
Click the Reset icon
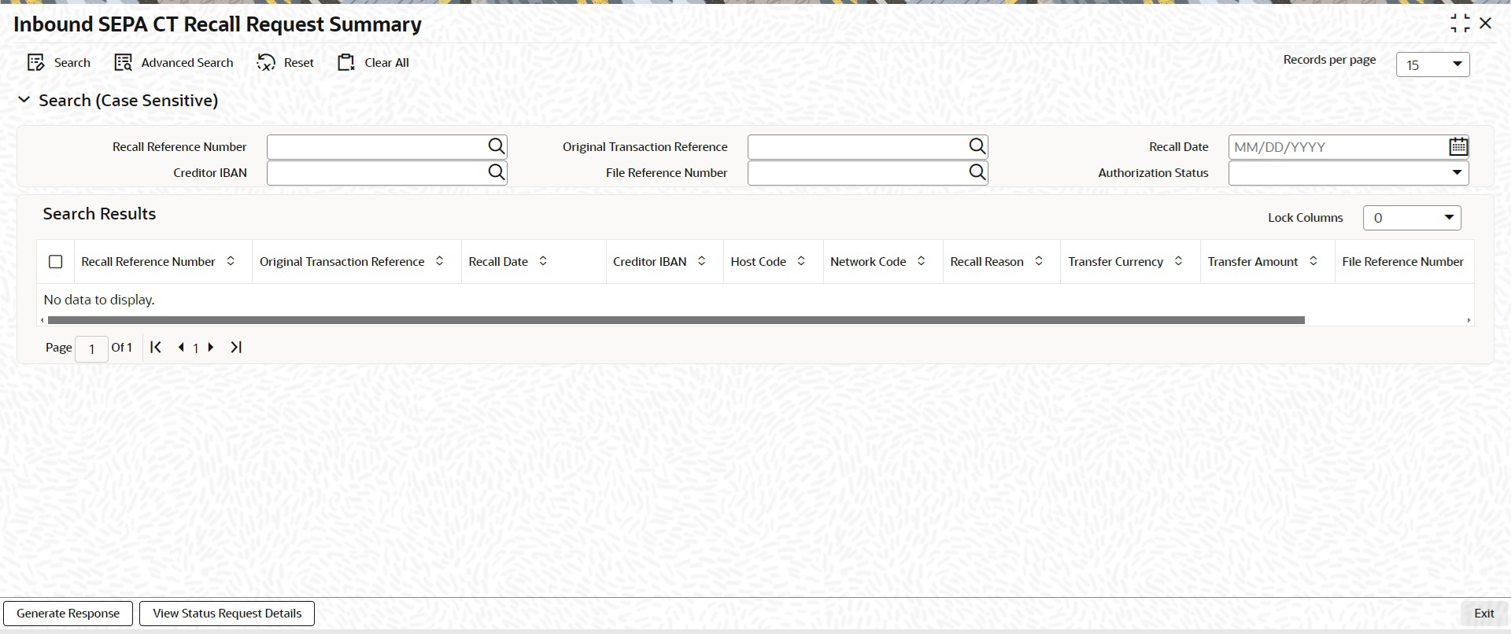coord(266,63)
